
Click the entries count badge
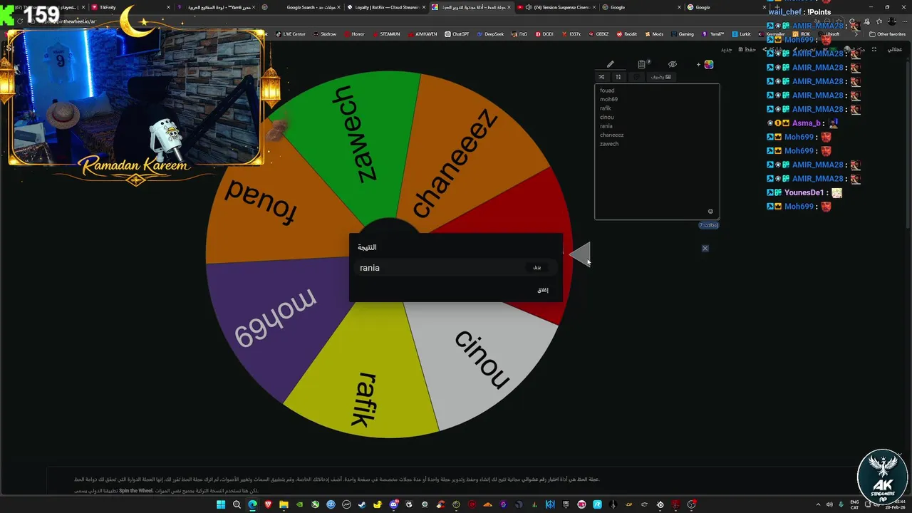709,225
